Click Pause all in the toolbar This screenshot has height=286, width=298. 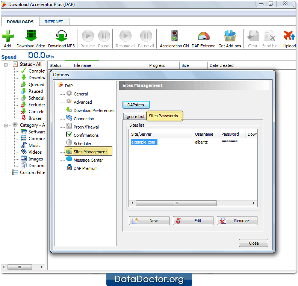[146, 39]
